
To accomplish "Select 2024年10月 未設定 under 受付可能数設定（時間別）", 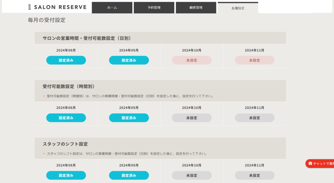I will [x=192, y=118].
